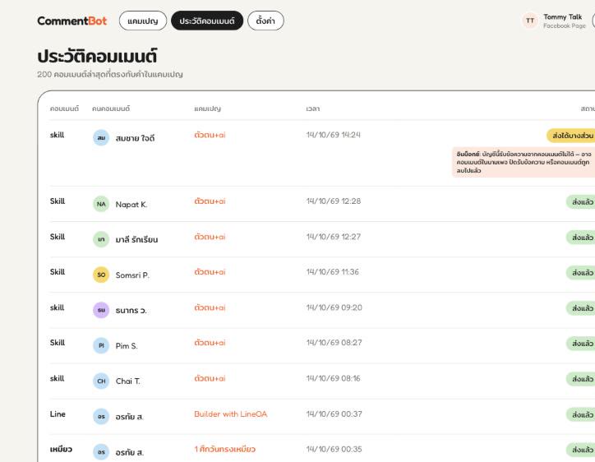Click ส่งแล้ว status badge in Chai T. row

pos(580,379)
